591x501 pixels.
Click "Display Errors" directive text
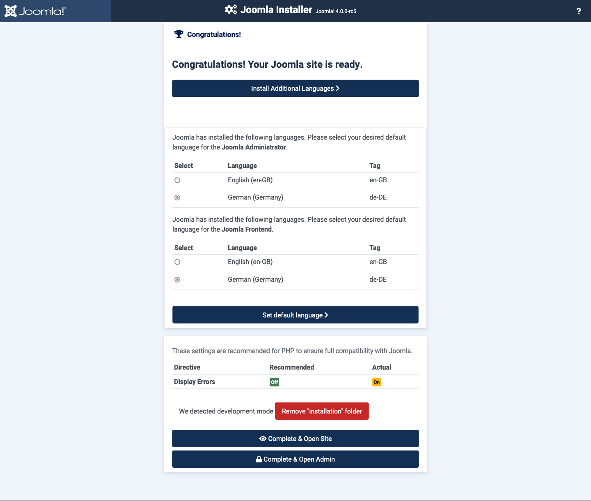pos(195,381)
